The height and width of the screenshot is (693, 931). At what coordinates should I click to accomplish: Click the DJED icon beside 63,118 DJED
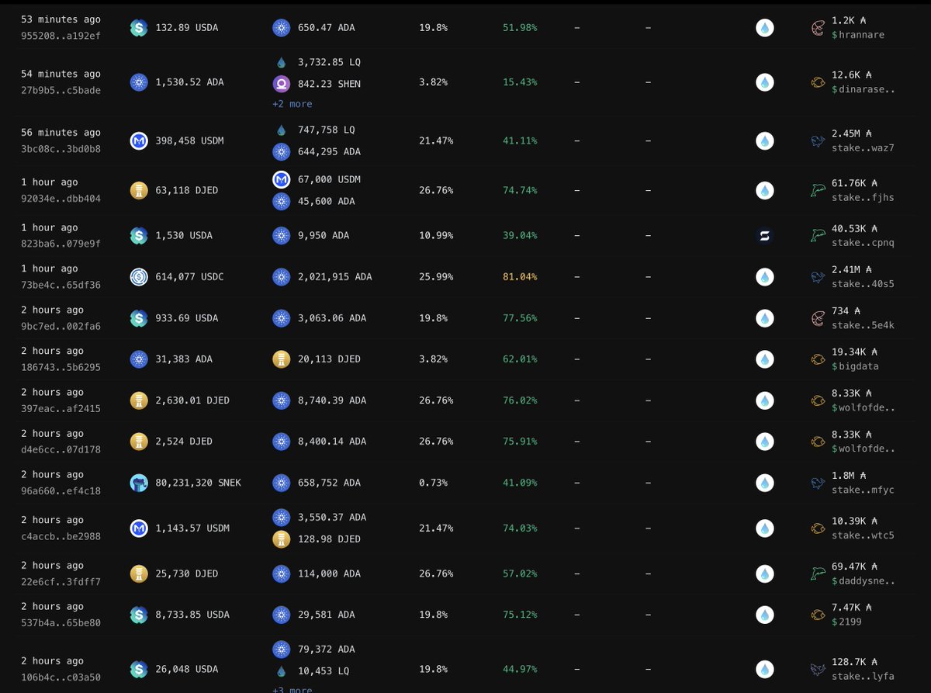click(x=139, y=190)
